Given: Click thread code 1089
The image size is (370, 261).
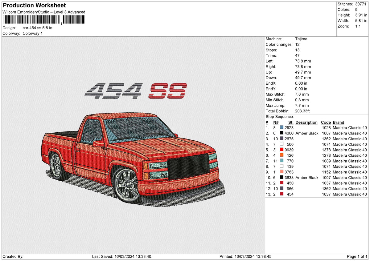Looking at the screenshot, I should (x=326, y=161).
